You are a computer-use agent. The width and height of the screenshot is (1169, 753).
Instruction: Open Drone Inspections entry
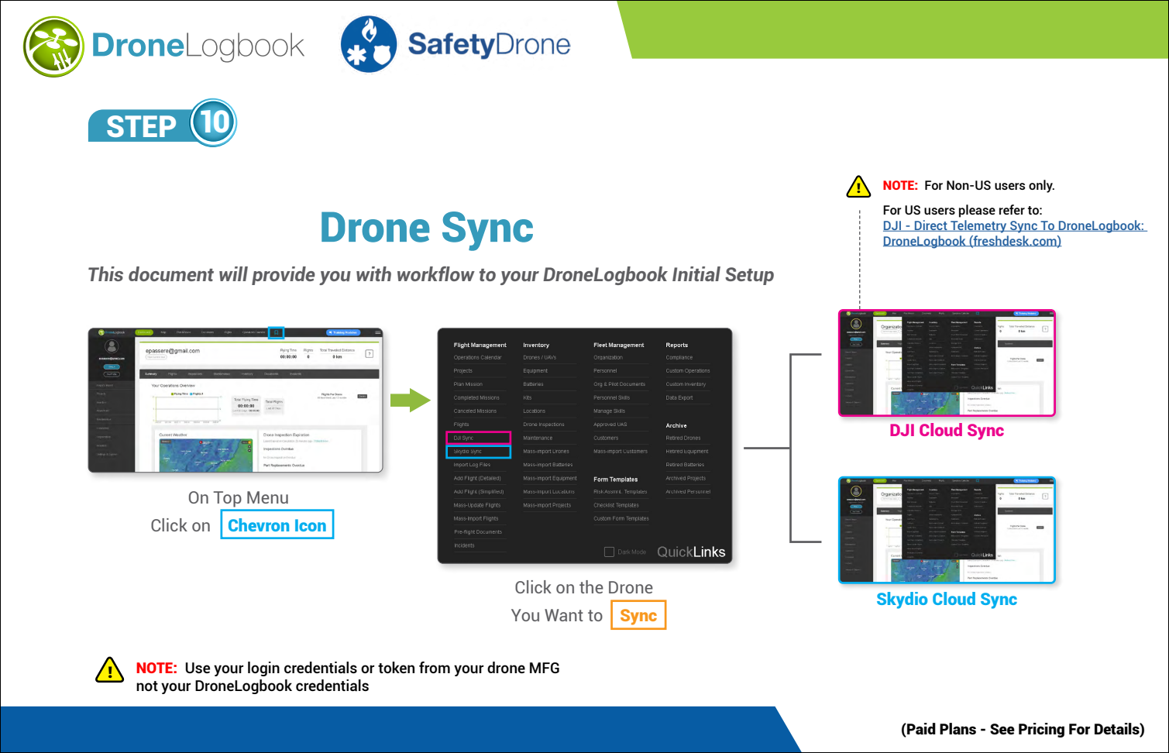pyautogui.click(x=544, y=425)
